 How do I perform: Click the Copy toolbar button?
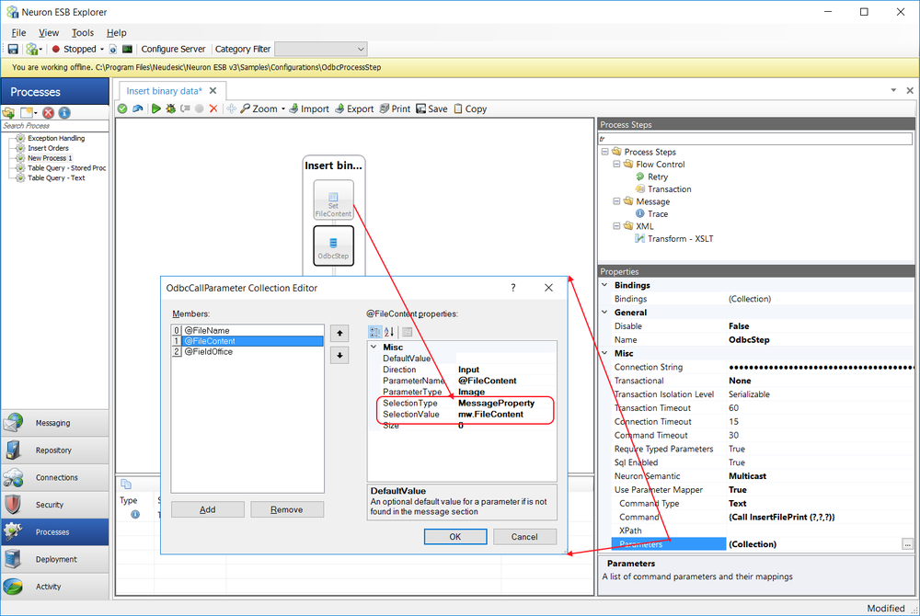click(470, 108)
